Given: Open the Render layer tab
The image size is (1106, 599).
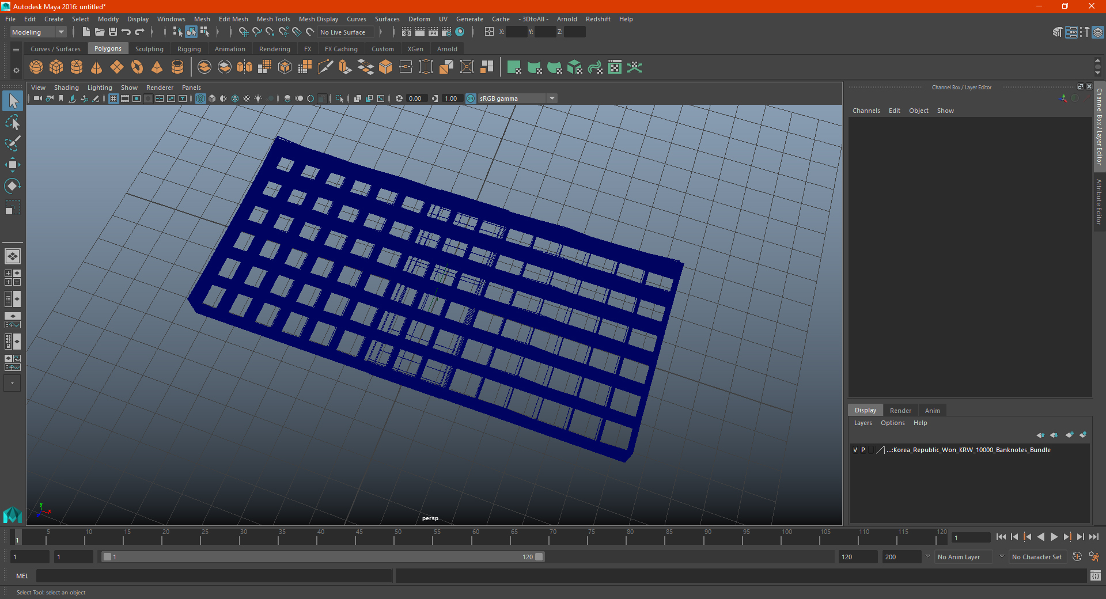Looking at the screenshot, I should [900, 411].
